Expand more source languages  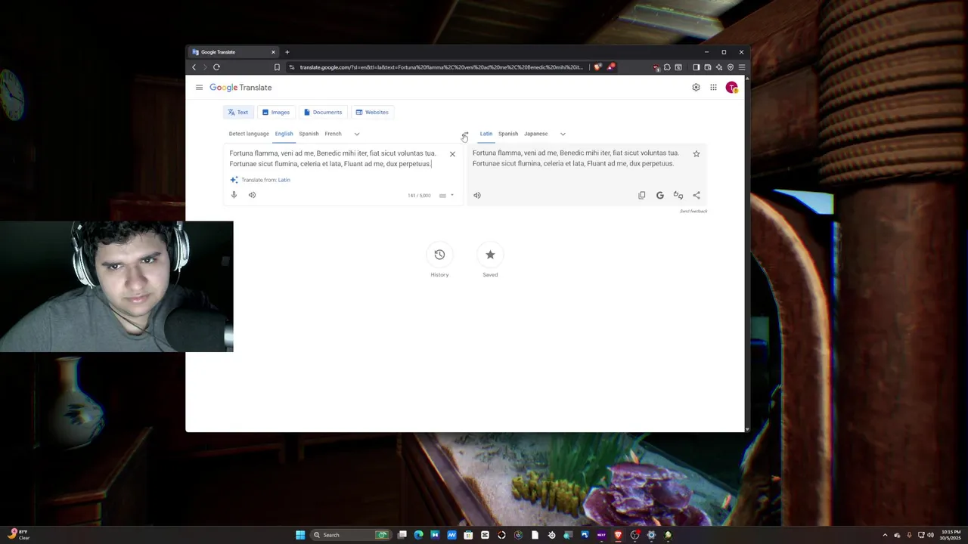click(357, 134)
